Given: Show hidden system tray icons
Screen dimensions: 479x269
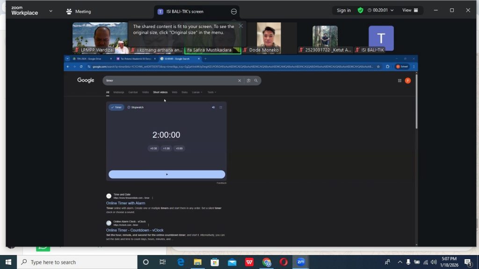Looking at the screenshot, I should pyautogui.click(x=399, y=262).
